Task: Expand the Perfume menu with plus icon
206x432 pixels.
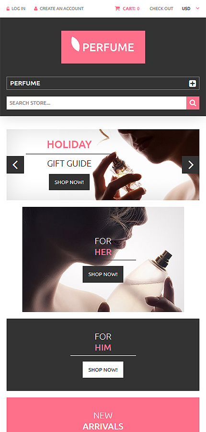Action: tap(193, 84)
